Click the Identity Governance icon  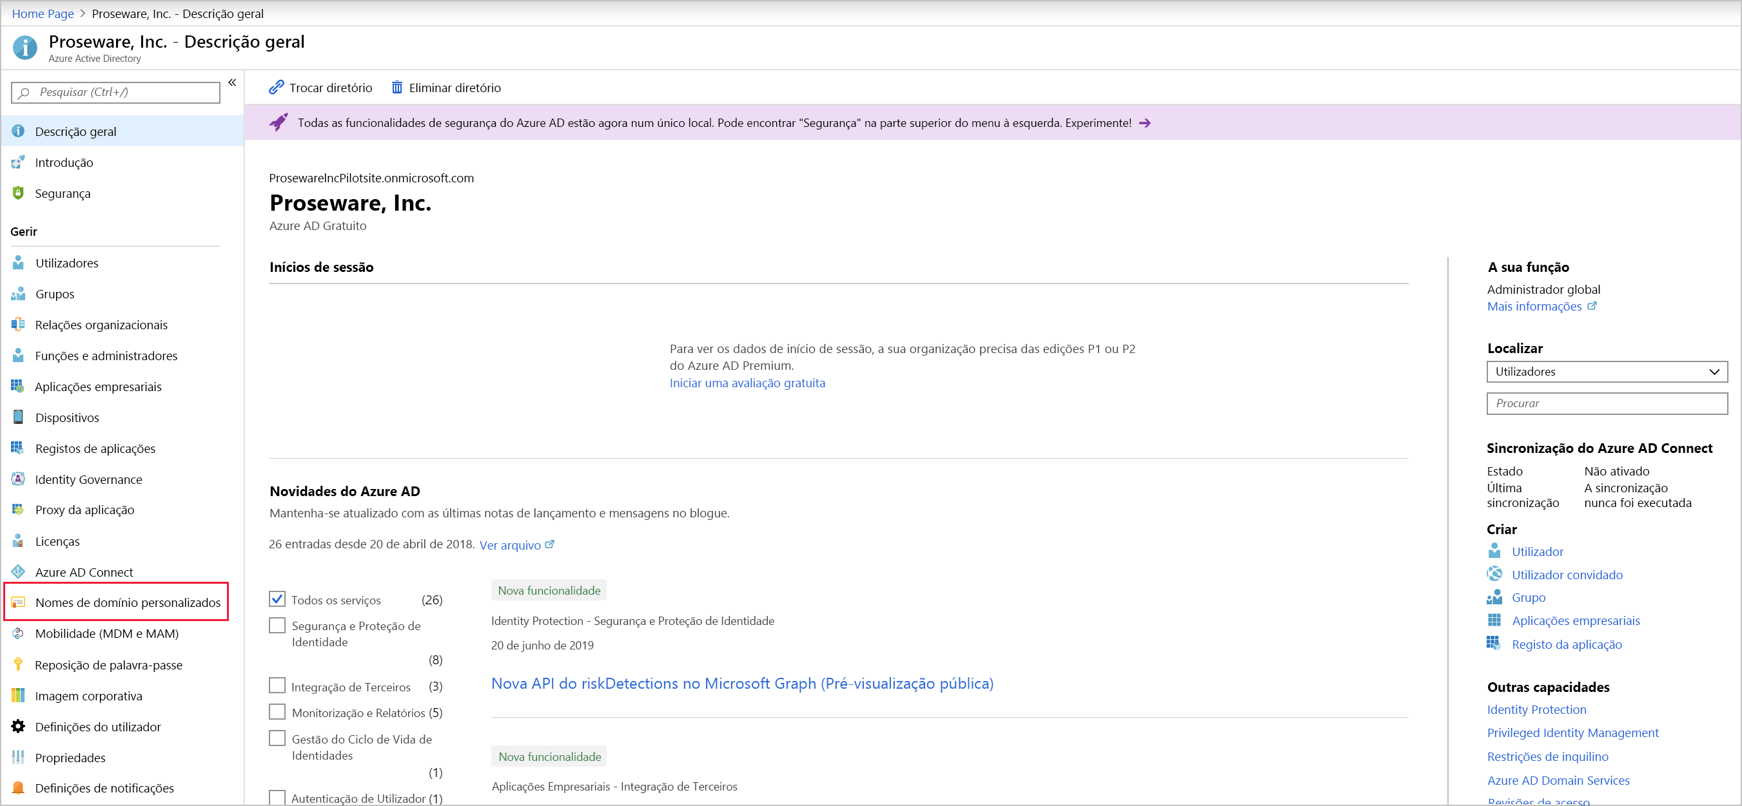pyautogui.click(x=18, y=479)
